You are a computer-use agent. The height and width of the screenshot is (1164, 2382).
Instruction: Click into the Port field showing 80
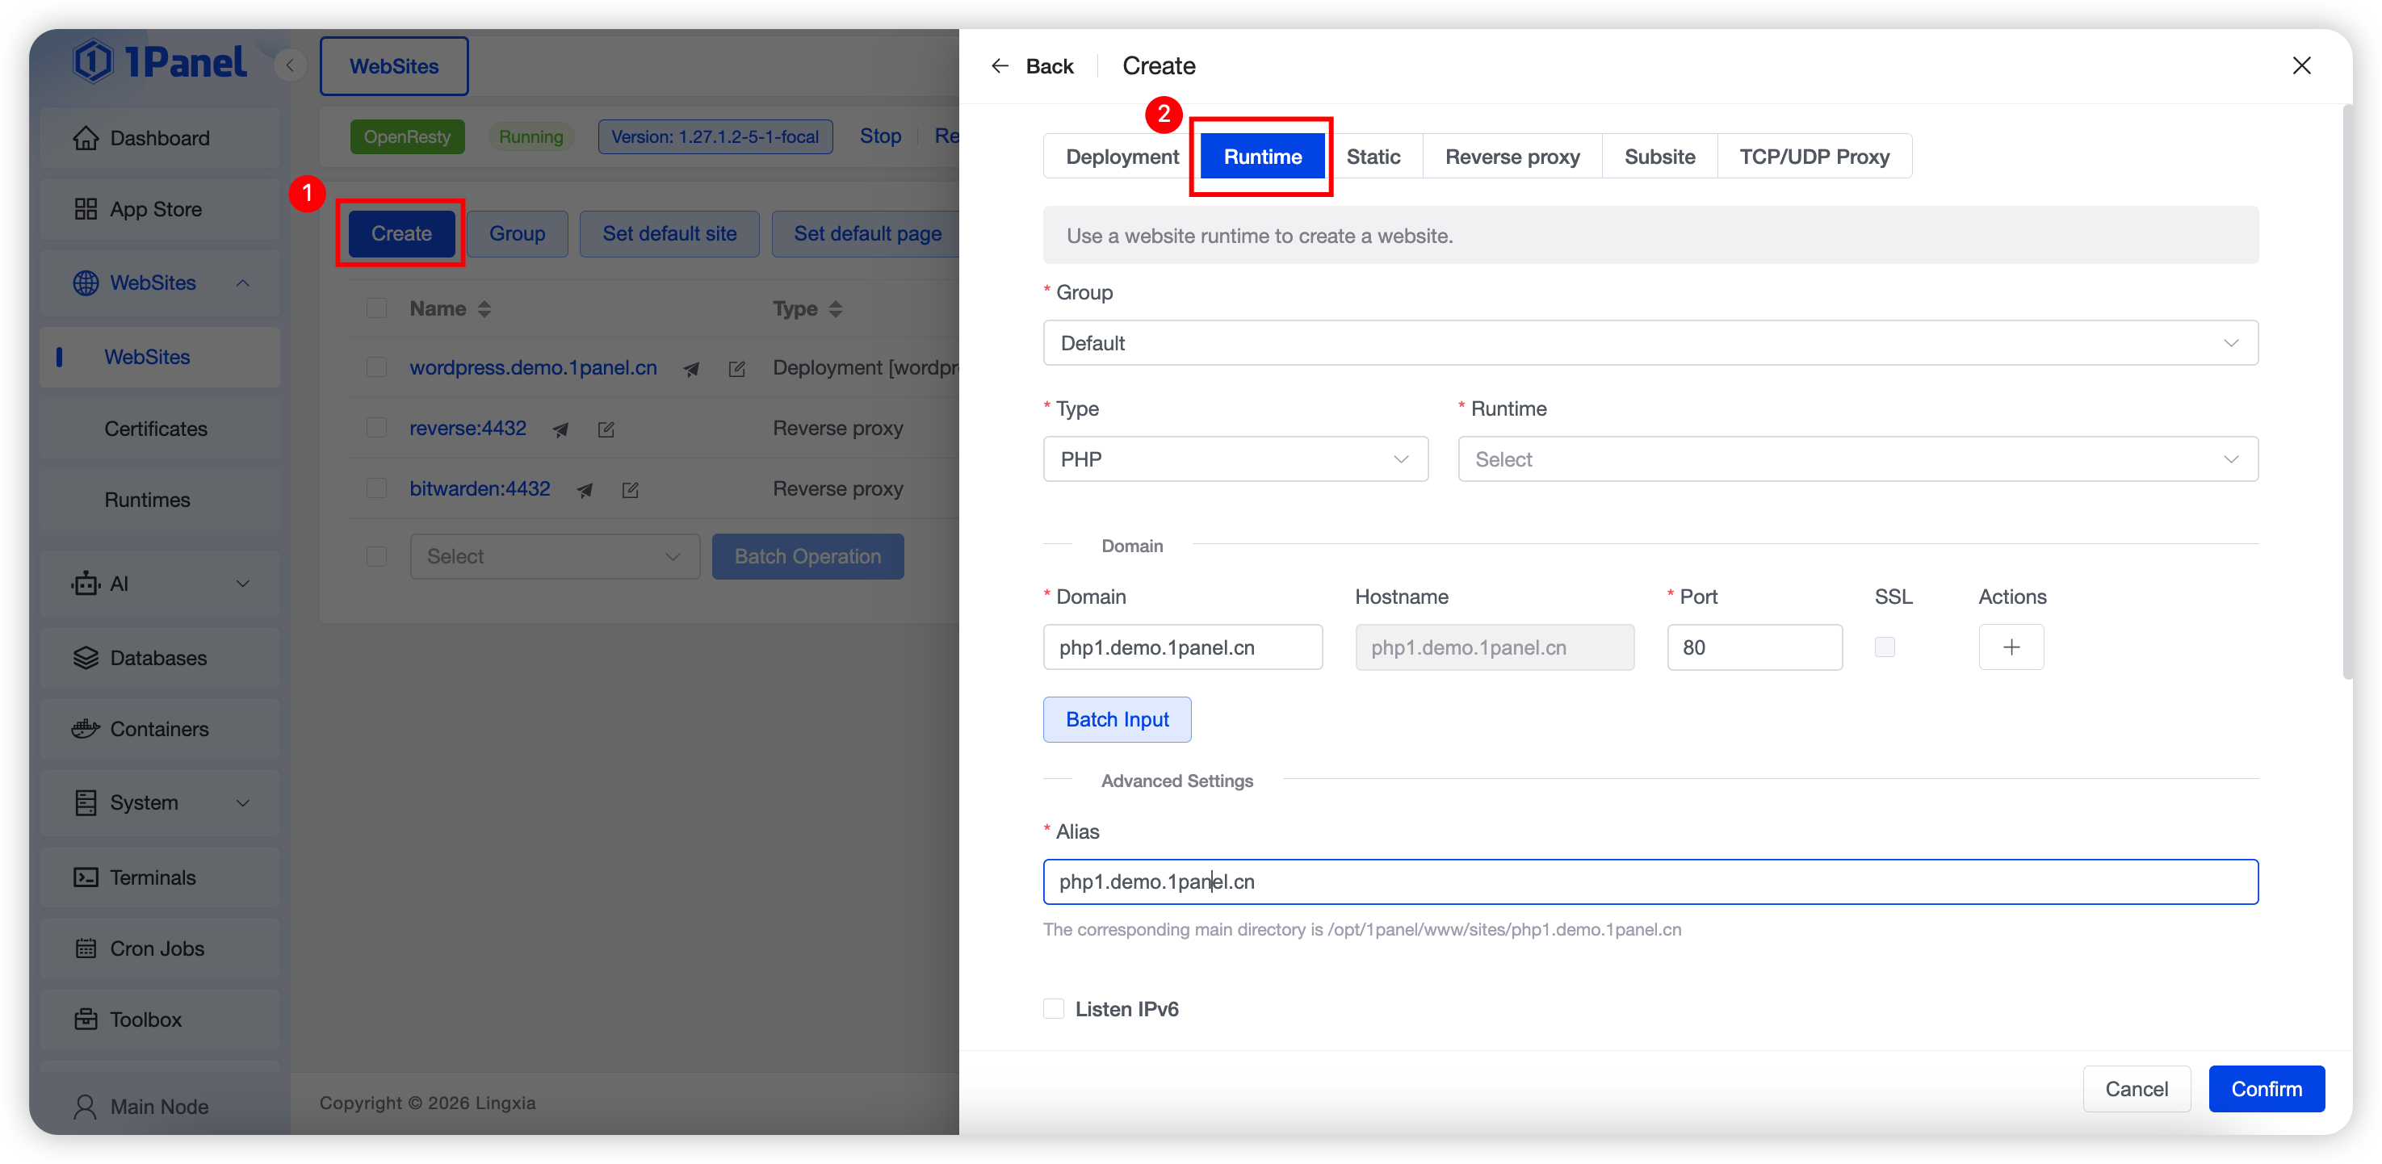[x=1753, y=647]
